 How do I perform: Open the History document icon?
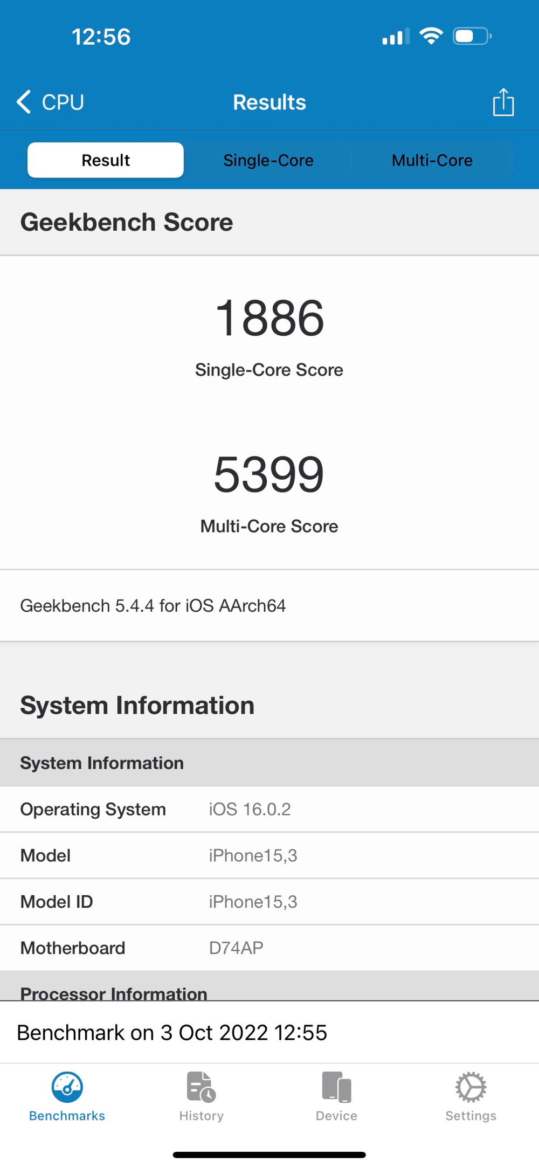201,1087
